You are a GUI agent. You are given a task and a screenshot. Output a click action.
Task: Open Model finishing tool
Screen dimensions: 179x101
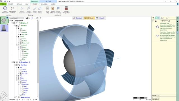(58, 10)
